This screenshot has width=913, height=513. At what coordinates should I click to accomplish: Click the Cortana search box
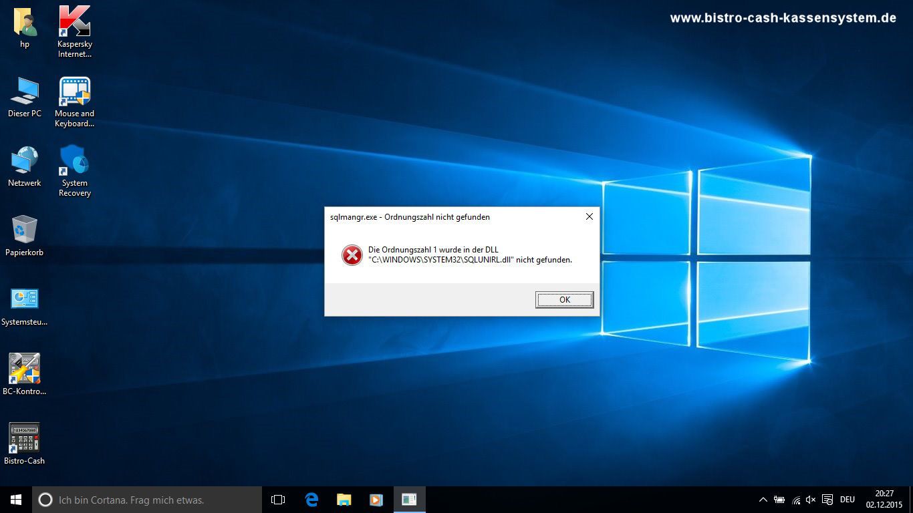(x=147, y=500)
